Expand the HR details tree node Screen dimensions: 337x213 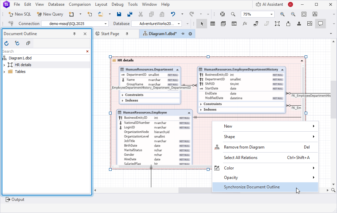pos(4,65)
